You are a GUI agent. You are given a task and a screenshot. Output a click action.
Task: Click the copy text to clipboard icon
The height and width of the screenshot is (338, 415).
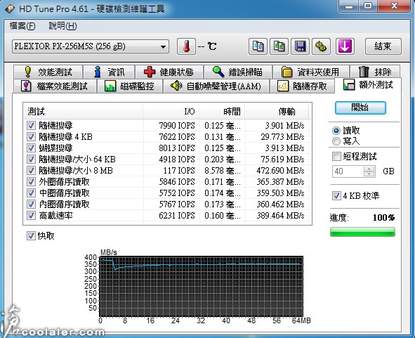tap(258, 46)
